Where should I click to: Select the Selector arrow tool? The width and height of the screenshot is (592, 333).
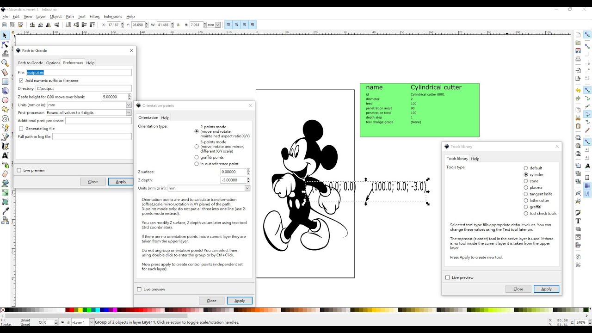tap(5, 36)
